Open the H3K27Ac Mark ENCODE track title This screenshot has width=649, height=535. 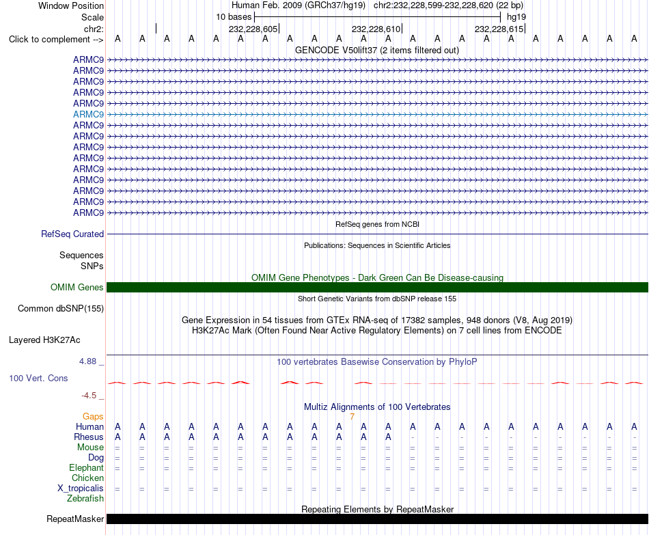377,331
